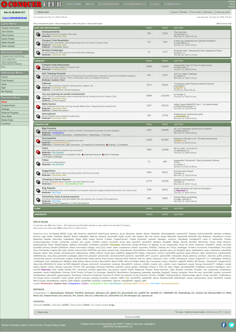Open the Medals link in forum toolbar
The image size is (236, 334).
point(183,12)
